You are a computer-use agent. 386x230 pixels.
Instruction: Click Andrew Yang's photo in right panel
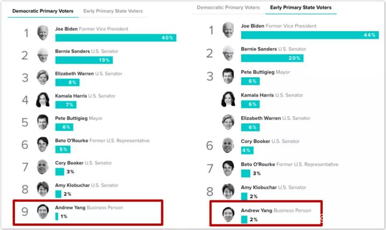pyautogui.click(x=229, y=214)
